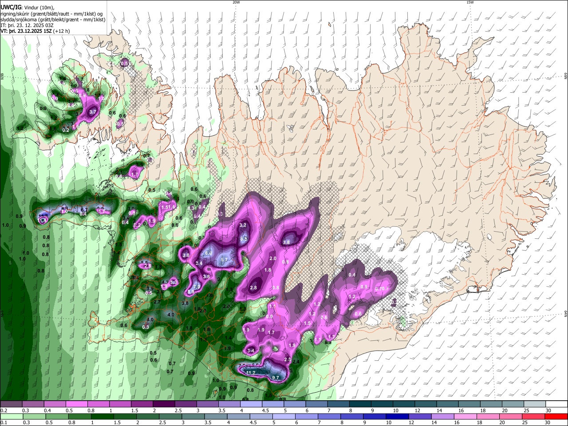
Task: Click the 7.0 value on the map
Action: coord(196,287)
